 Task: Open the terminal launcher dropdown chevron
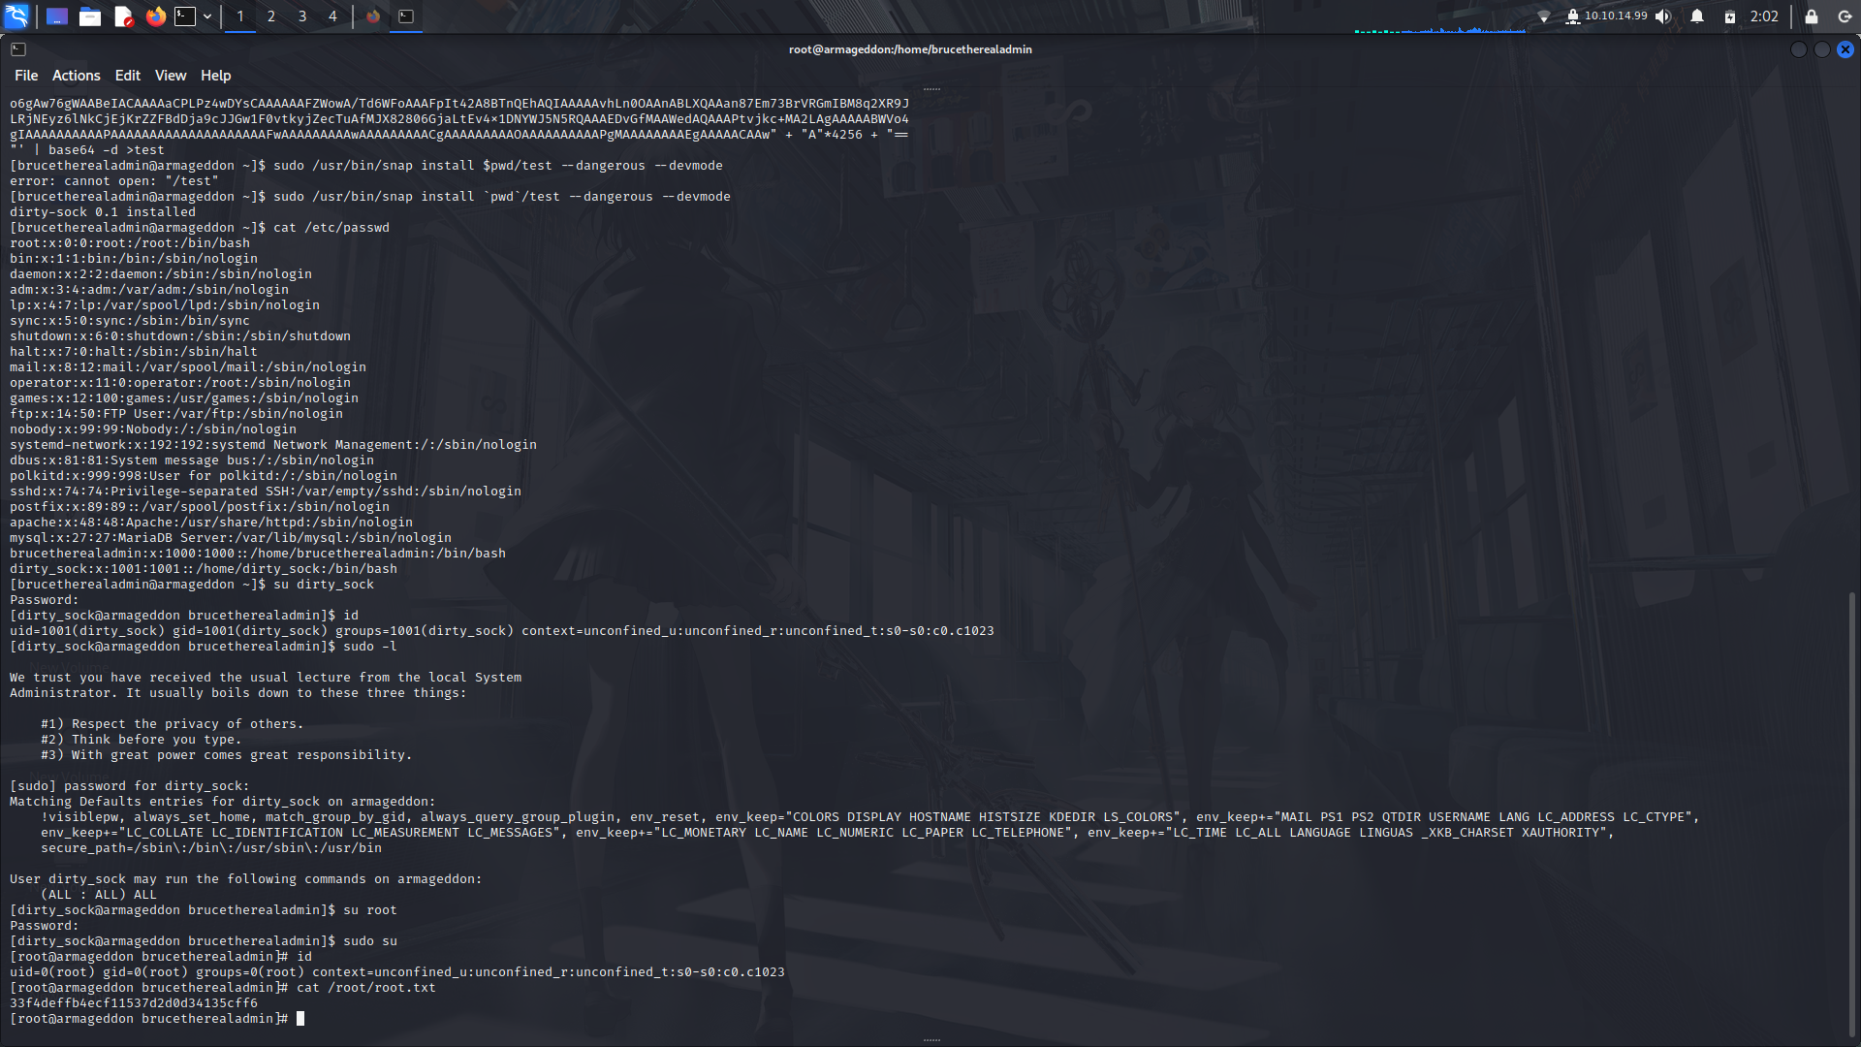coord(207,16)
